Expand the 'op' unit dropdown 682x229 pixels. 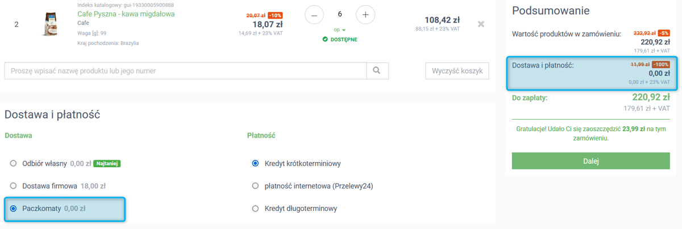pos(340,29)
